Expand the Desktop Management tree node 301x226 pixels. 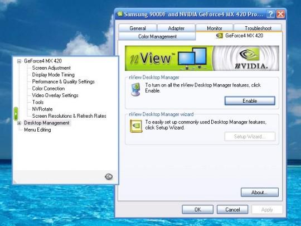(19, 123)
